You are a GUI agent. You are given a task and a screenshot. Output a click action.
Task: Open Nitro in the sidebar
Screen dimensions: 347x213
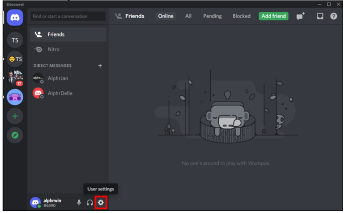pyautogui.click(x=68, y=50)
